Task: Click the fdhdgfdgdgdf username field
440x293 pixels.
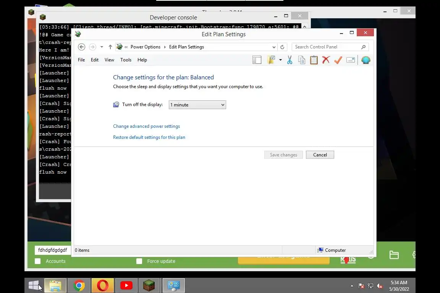Action: pos(53,250)
